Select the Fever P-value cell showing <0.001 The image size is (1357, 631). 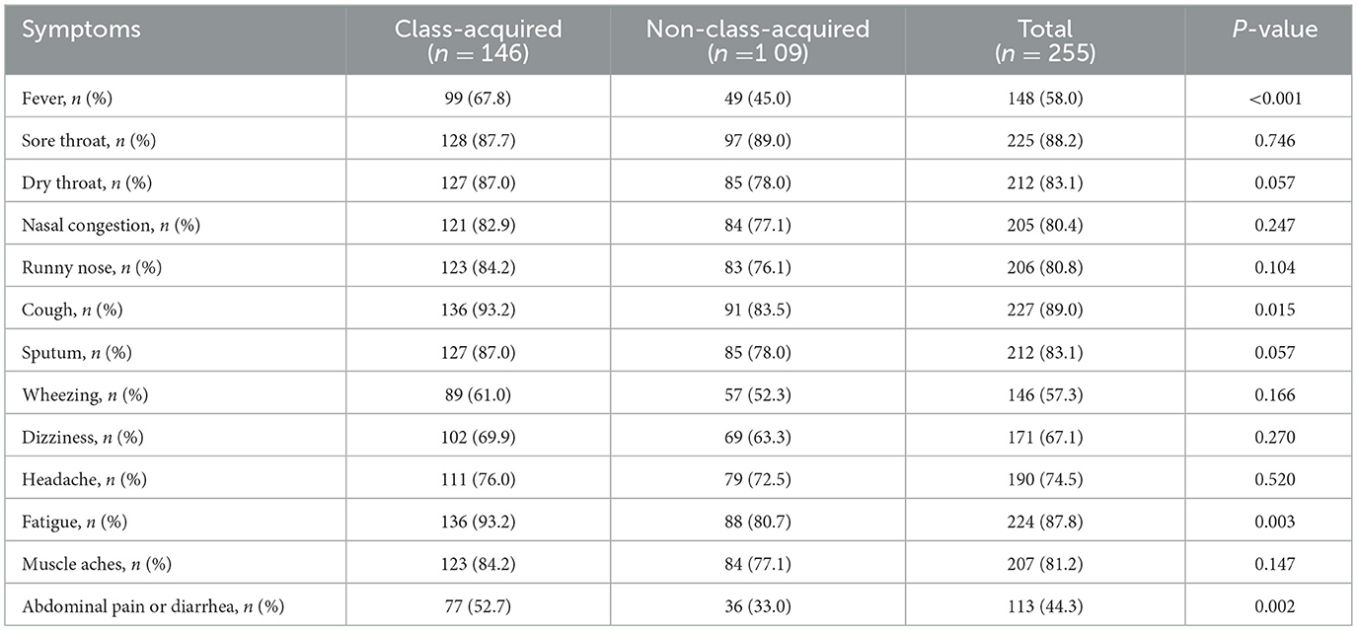[1269, 98]
